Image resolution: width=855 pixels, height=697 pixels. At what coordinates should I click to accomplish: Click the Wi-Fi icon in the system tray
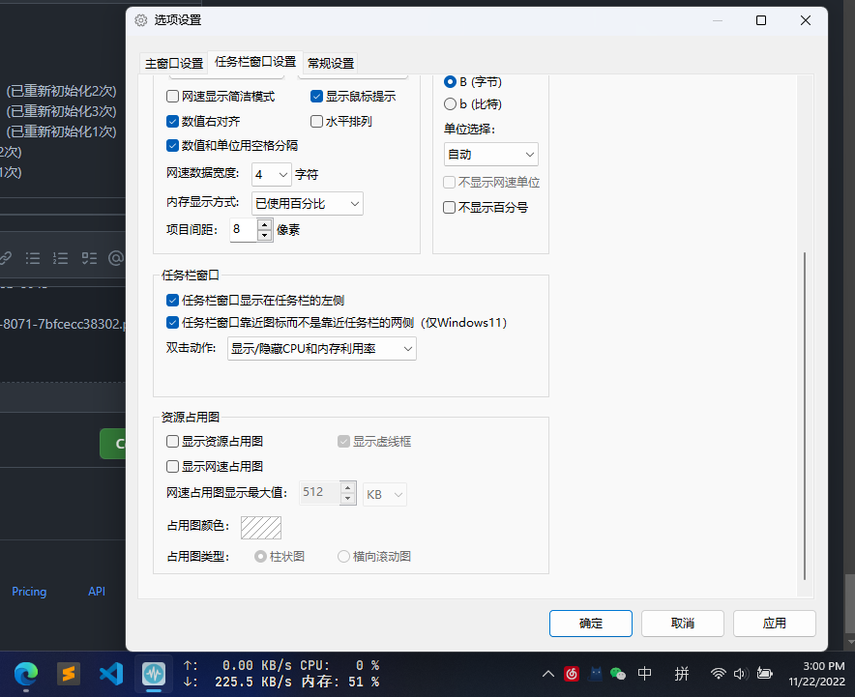(x=719, y=674)
